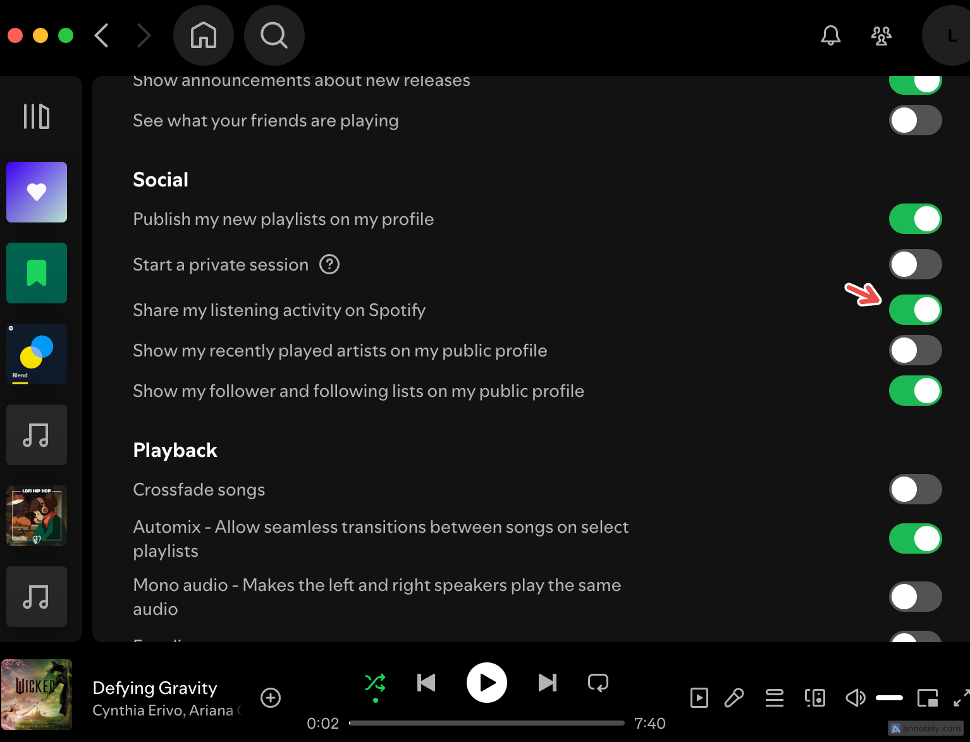
Task: Enable the Start a private session toggle
Action: click(915, 264)
